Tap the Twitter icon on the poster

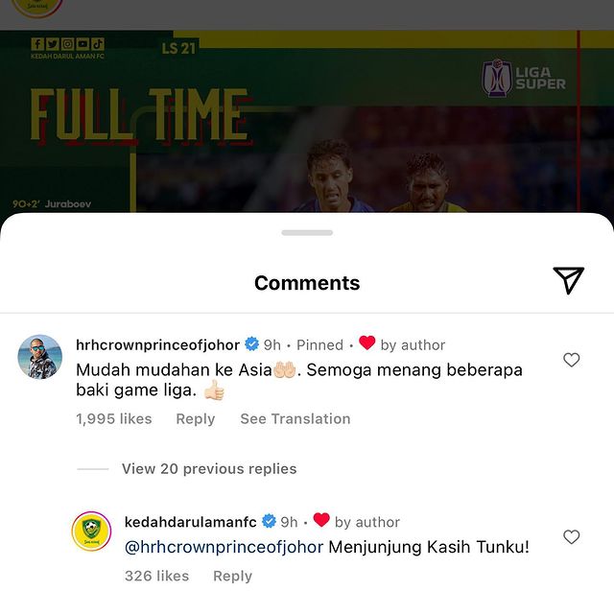click(53, 44)
